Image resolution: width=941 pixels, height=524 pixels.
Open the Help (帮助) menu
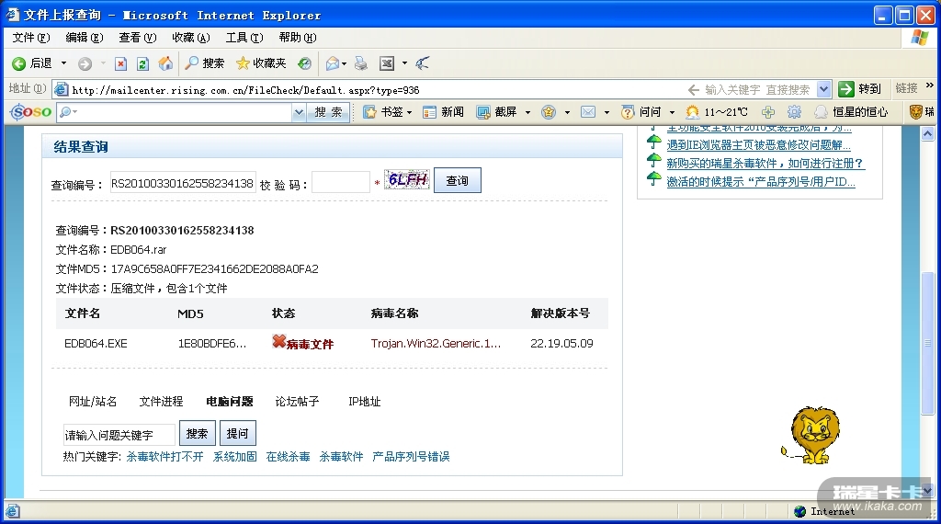[298, 38]
